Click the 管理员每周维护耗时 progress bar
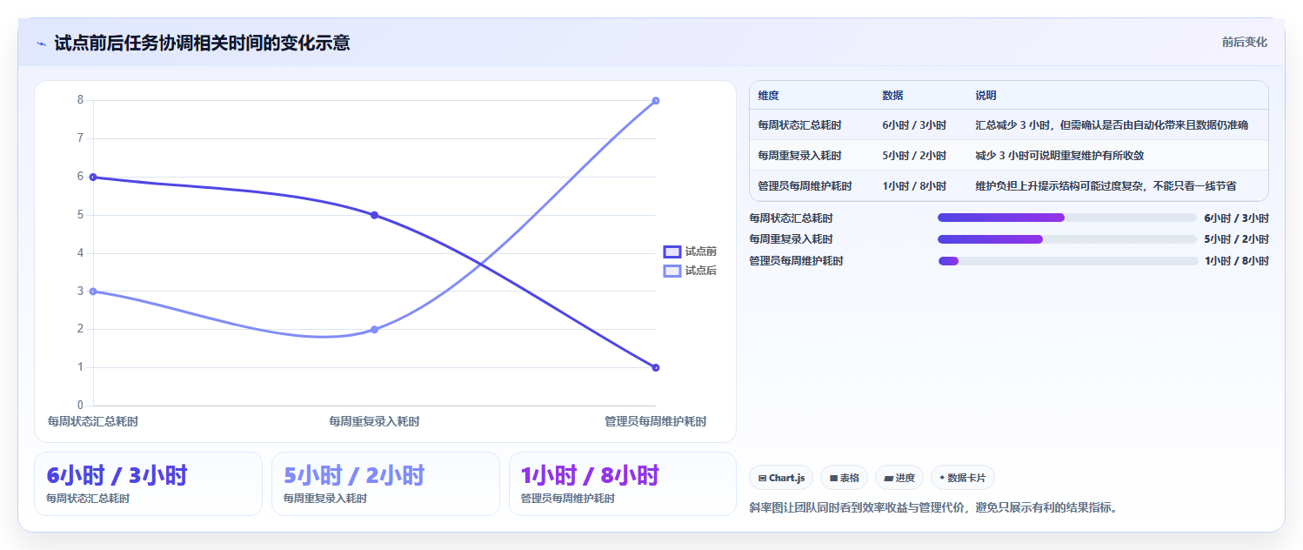The image size is (1303, 550). click(x=1067, y=261)
